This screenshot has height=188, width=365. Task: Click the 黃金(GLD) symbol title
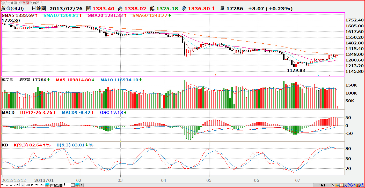13,9
